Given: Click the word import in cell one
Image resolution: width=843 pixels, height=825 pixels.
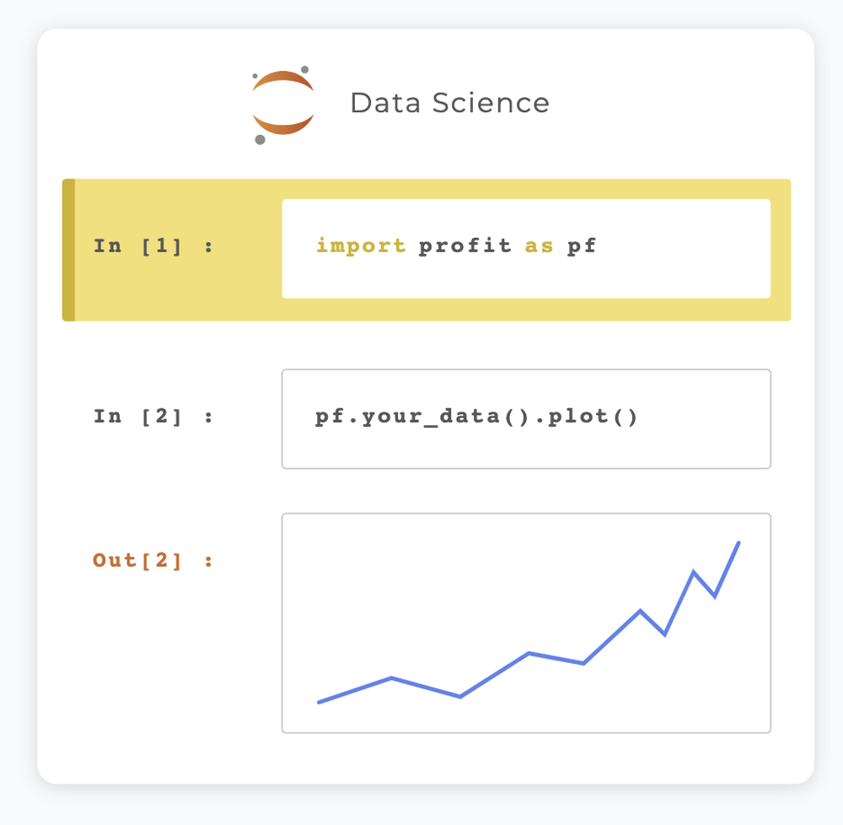Looking at the screenshot, I should click(361, 245).
